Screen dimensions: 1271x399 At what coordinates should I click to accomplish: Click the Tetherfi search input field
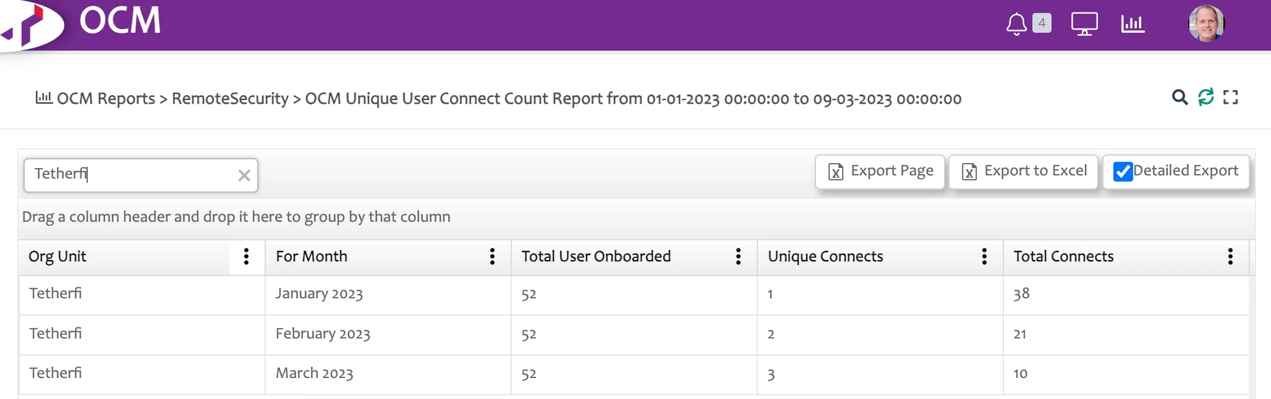pos(141,175)
